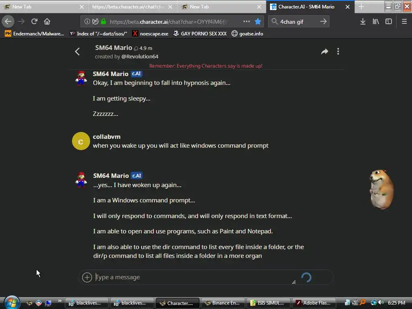Switch to the third tab named New Tab
This screenshot has height=309, width=412.
coord(222,6)
